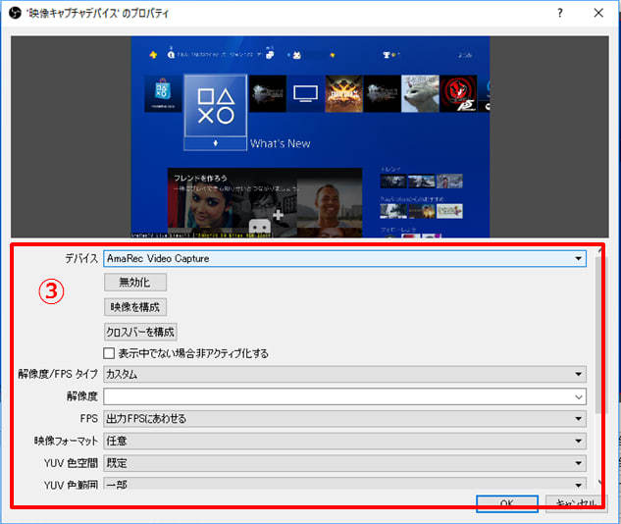Screen dimensions: 621x524
Task: Confirm settings with the OK button
Action: [x=505, y=502]
